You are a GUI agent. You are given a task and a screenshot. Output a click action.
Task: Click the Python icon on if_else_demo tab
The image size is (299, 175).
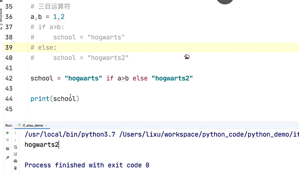[19, 125]
